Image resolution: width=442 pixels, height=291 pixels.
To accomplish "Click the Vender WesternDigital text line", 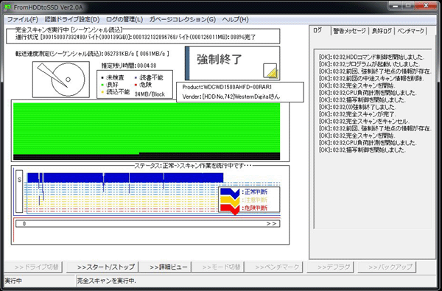I will tap(231, 97).
